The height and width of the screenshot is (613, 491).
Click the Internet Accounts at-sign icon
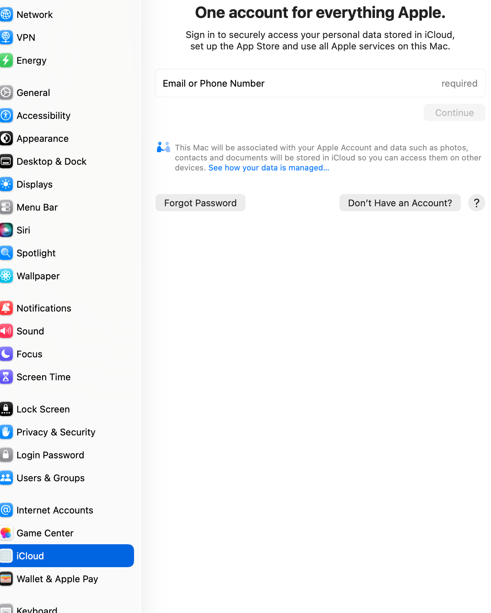[x=6, y=510]
